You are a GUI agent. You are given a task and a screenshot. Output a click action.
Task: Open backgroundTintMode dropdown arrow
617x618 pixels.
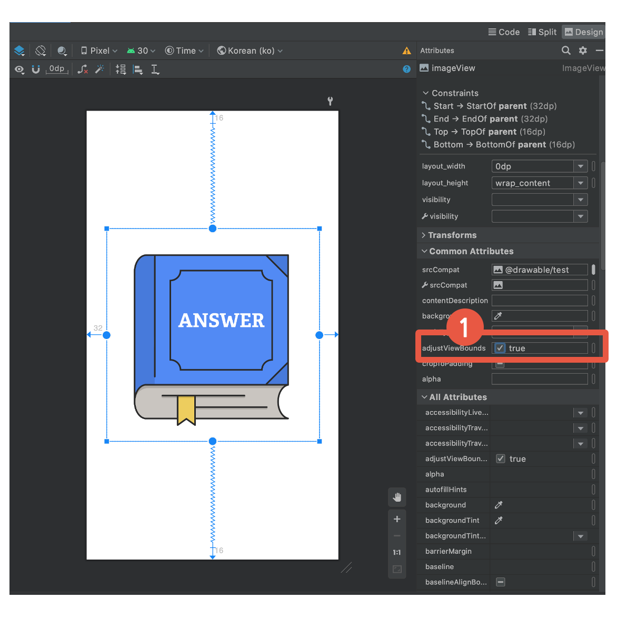tap(580, 536)
